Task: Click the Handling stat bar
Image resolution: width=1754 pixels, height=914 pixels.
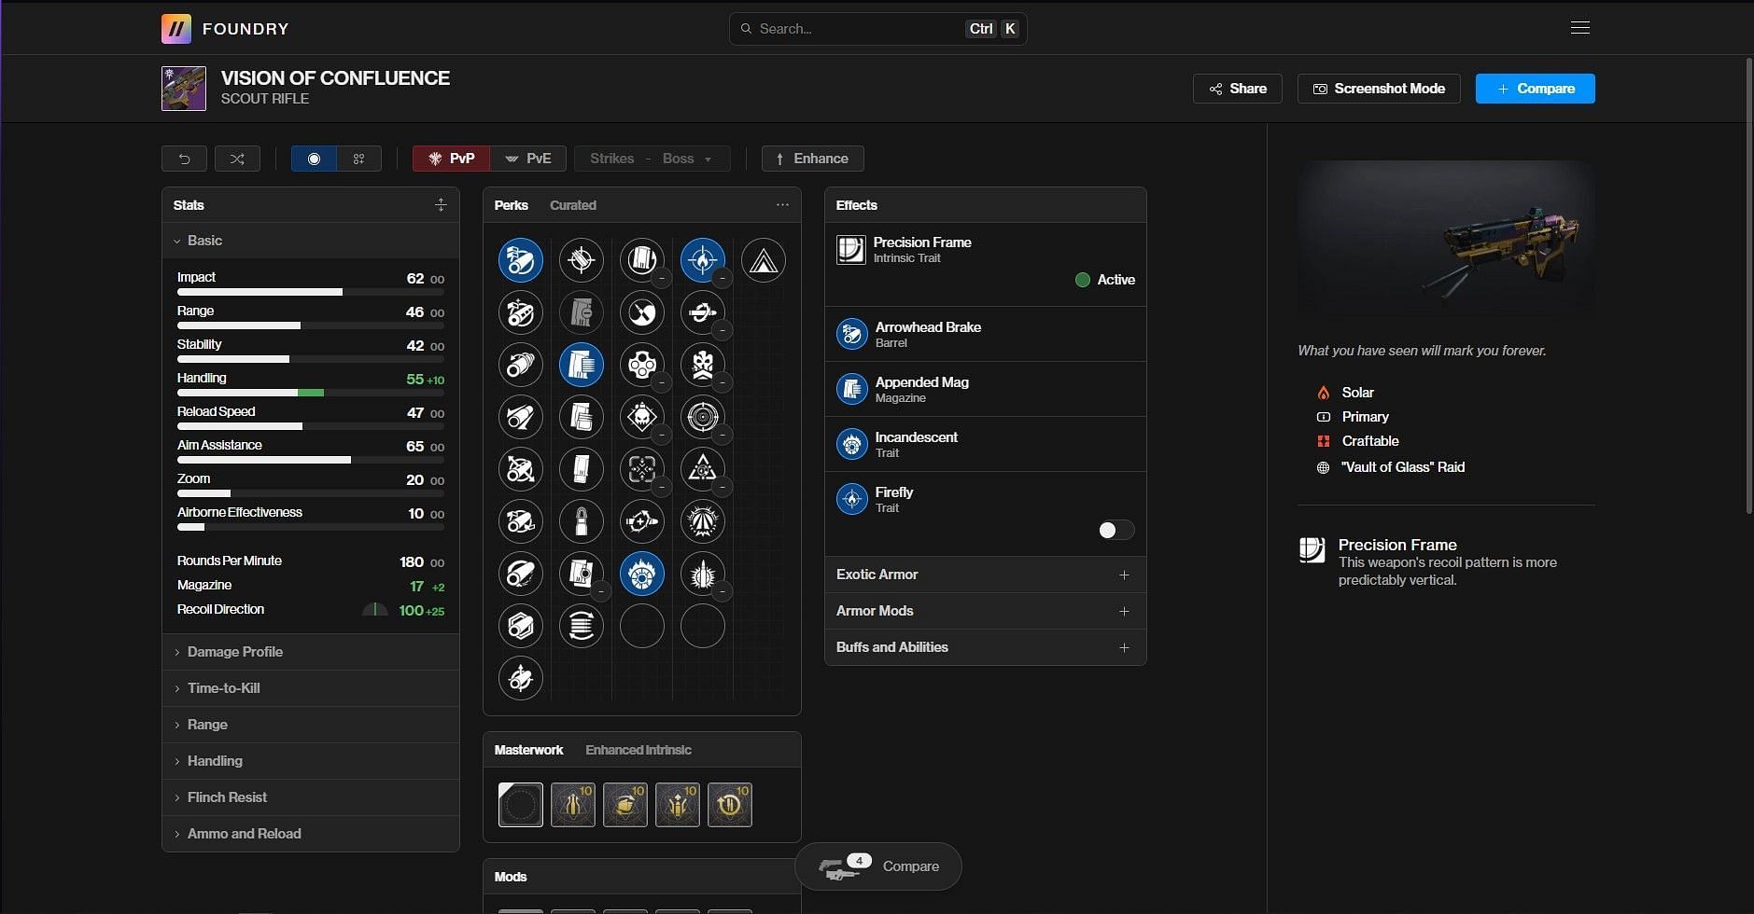Action: tap(311, 393)
